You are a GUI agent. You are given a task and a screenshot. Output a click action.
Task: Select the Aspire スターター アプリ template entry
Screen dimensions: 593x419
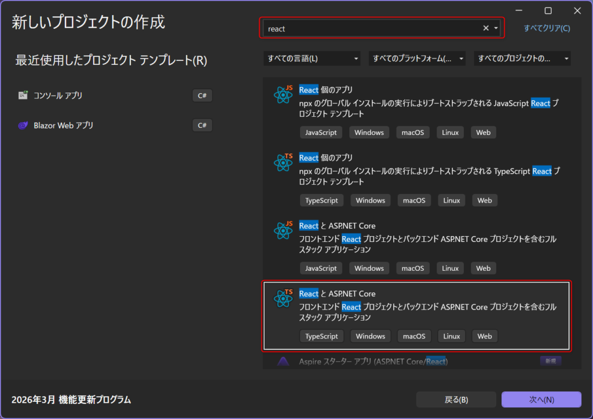click(373, 362)
